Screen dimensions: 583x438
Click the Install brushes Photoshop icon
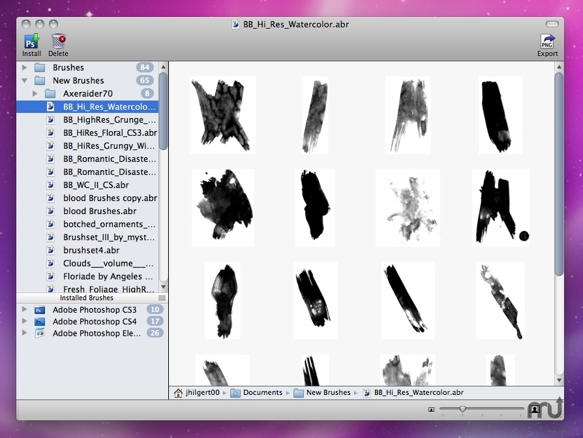31,41
